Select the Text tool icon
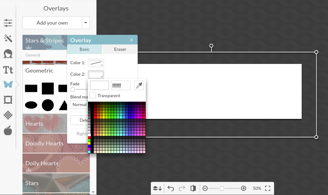 [x=8, y=70]
